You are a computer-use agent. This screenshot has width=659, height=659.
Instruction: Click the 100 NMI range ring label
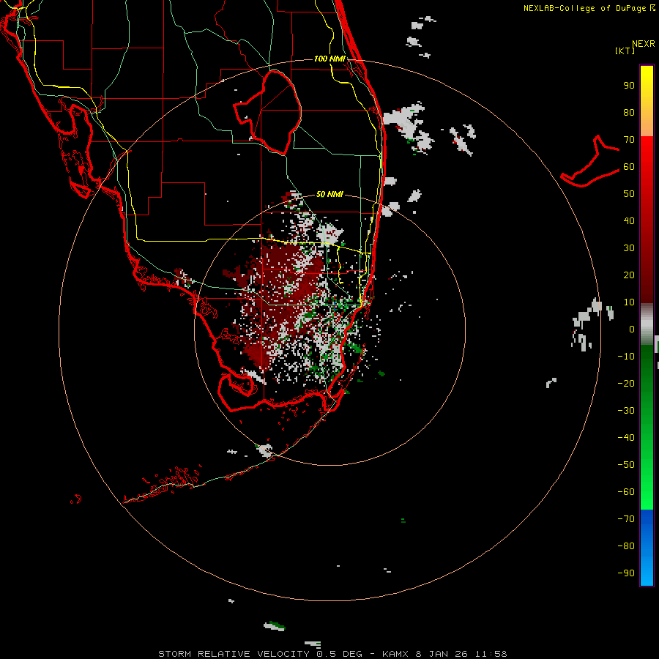(329, 59)
